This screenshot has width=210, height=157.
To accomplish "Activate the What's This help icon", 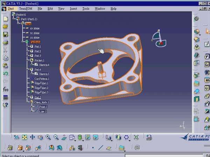I will (6, 105).
